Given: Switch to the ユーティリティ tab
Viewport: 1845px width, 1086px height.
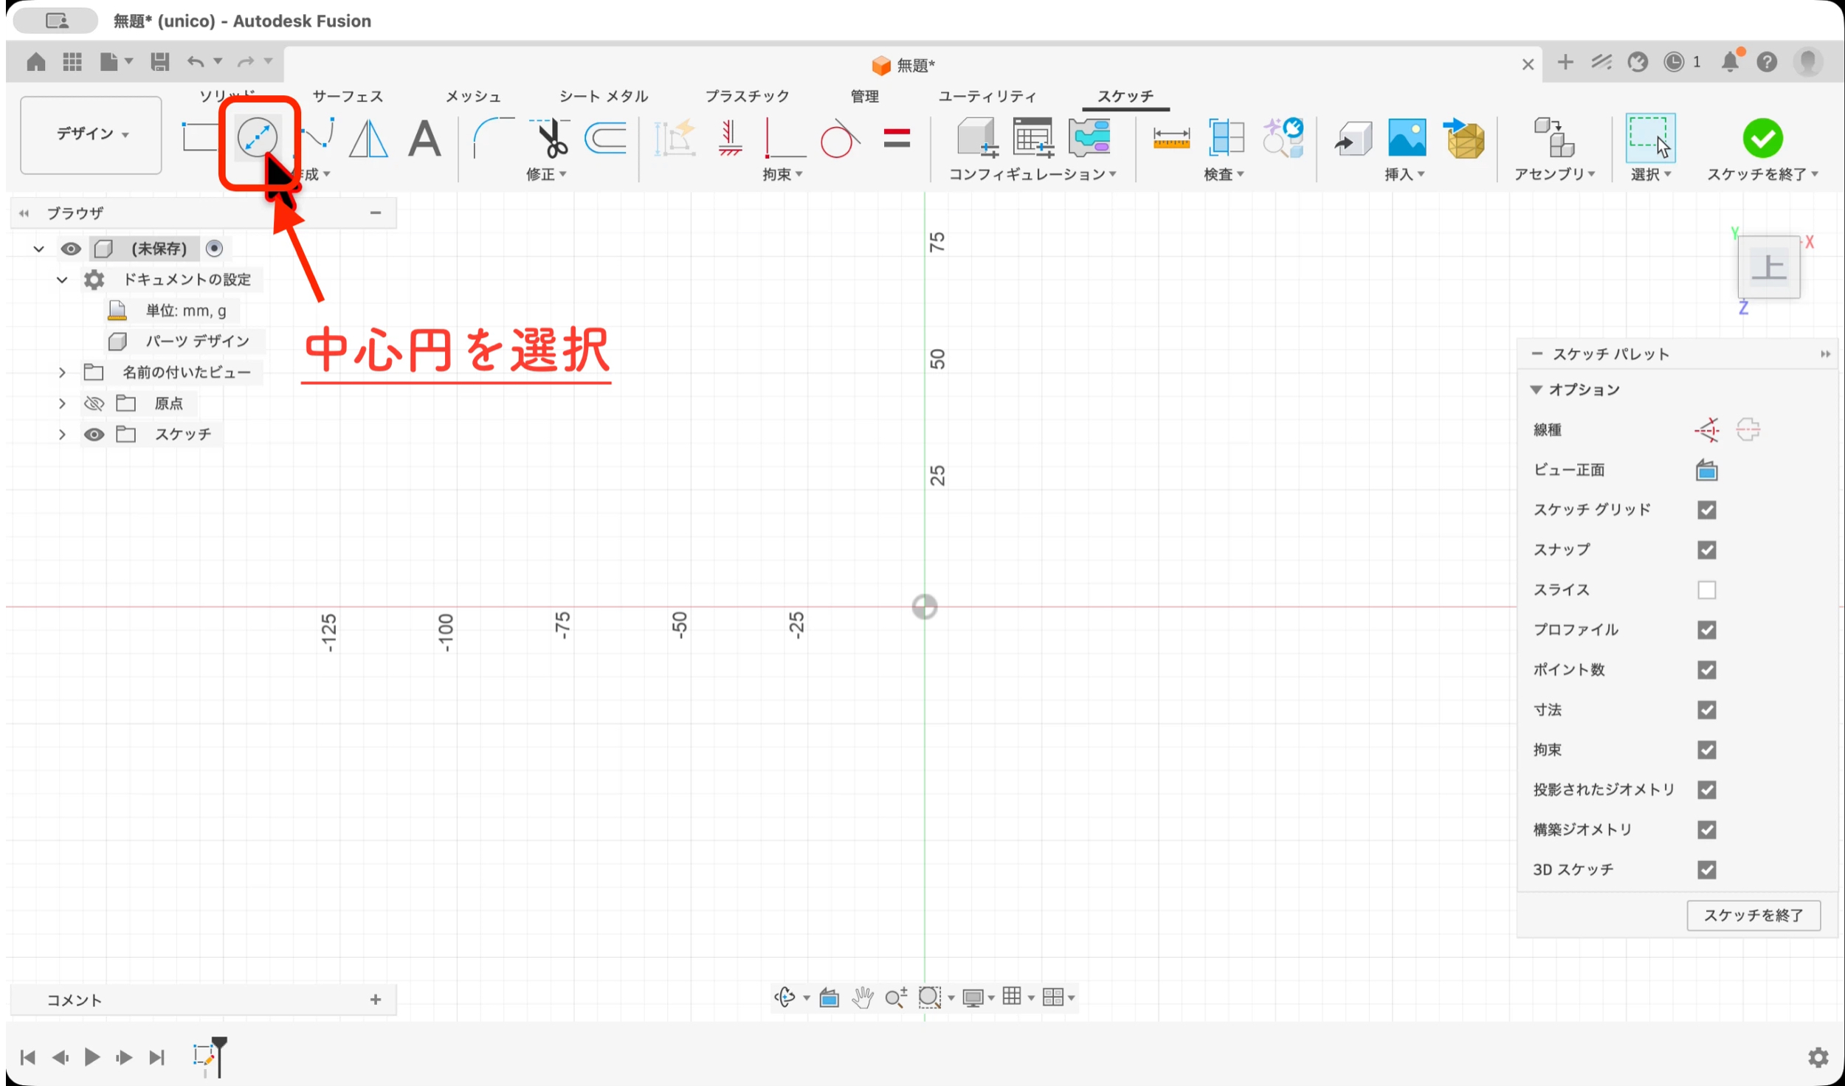Looking at the screenshot, I should click(987, 97).
